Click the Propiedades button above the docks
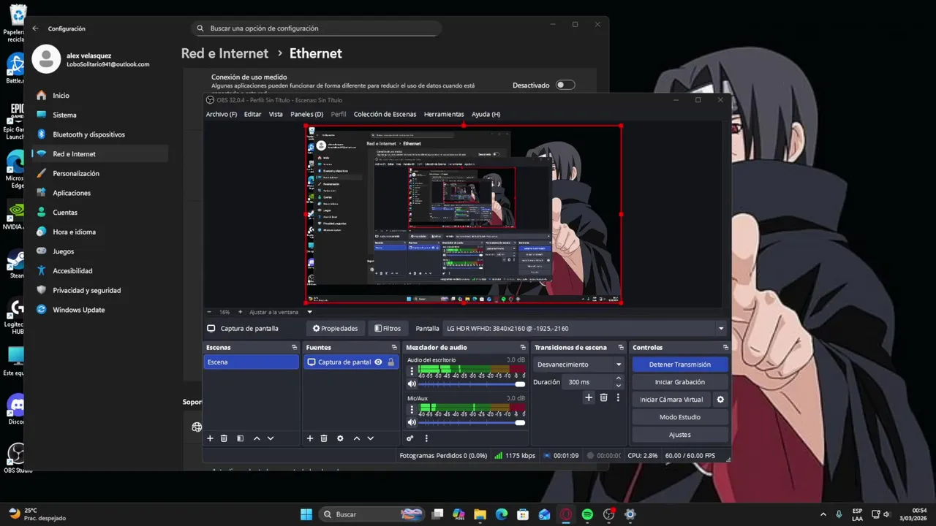This screenshot has height=526, width=936. pyautogui.click(x=335, y=329)
